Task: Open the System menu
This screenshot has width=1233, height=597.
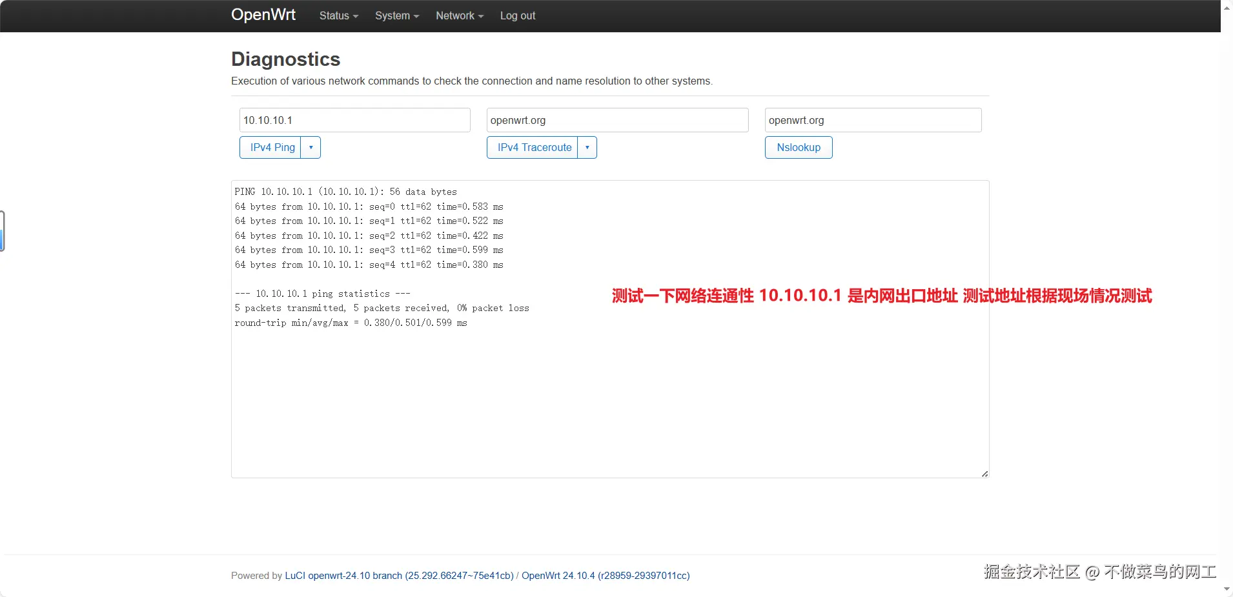Action: [397, 15]
